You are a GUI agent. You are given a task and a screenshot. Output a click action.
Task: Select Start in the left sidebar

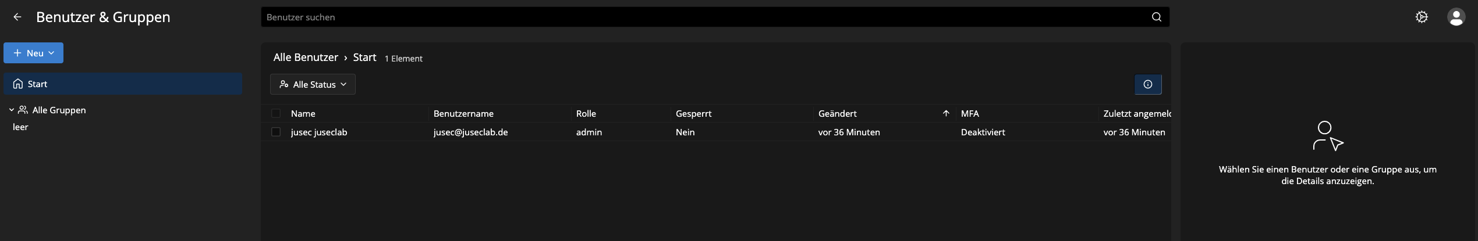123,84
